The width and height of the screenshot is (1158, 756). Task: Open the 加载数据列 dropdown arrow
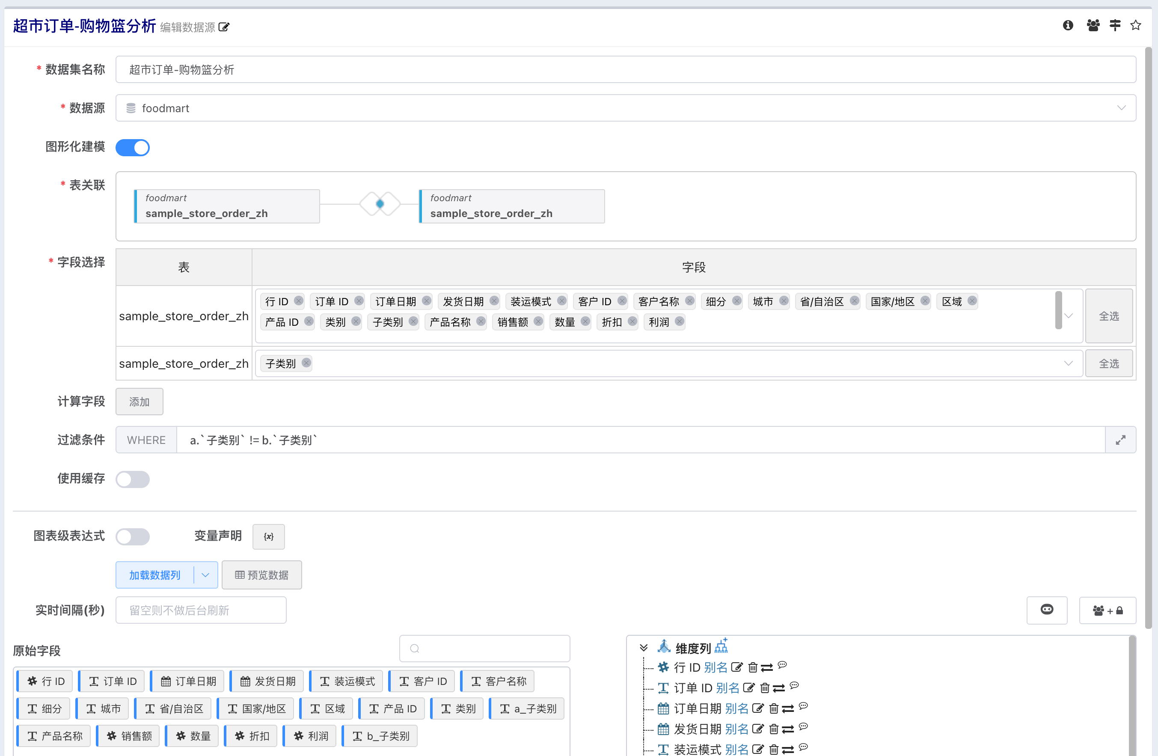pyautogui.click(x=205, y=575)
